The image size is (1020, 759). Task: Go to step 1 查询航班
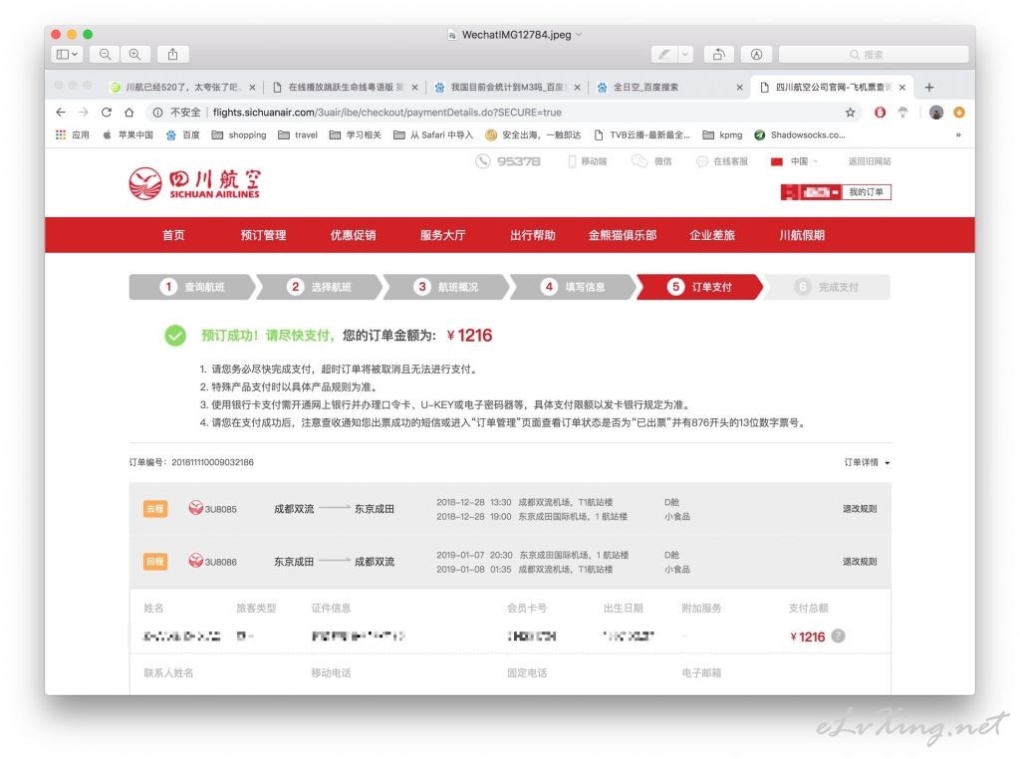click(x=192, y=287)
